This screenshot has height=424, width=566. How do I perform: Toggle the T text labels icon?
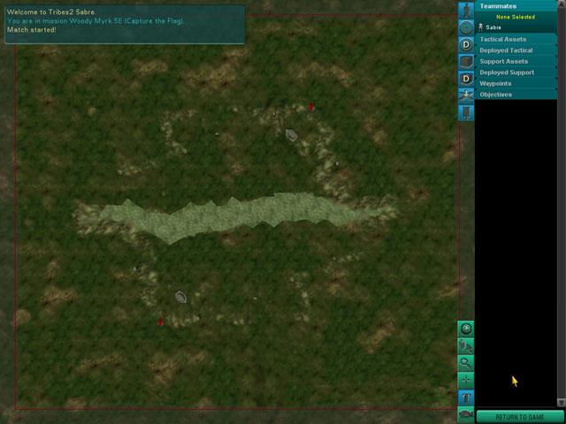(466, 397)
